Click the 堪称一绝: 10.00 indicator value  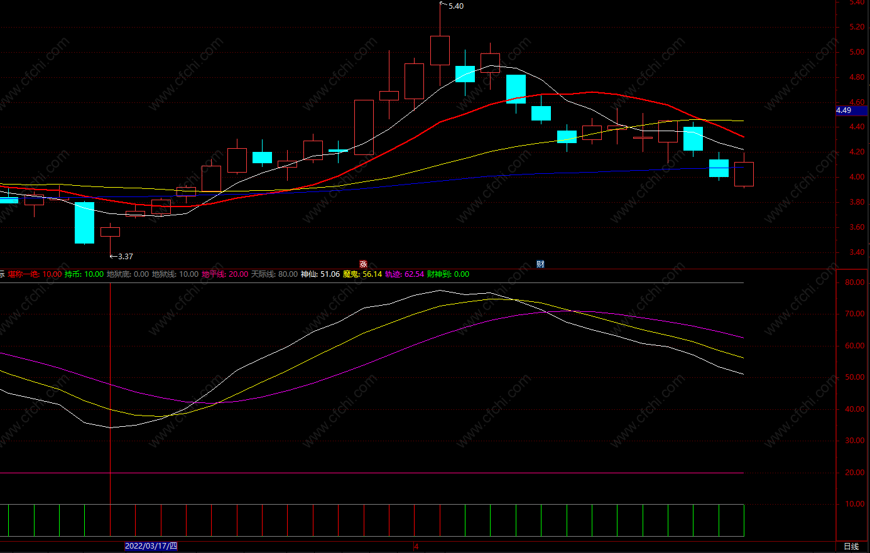click(35, 274)
